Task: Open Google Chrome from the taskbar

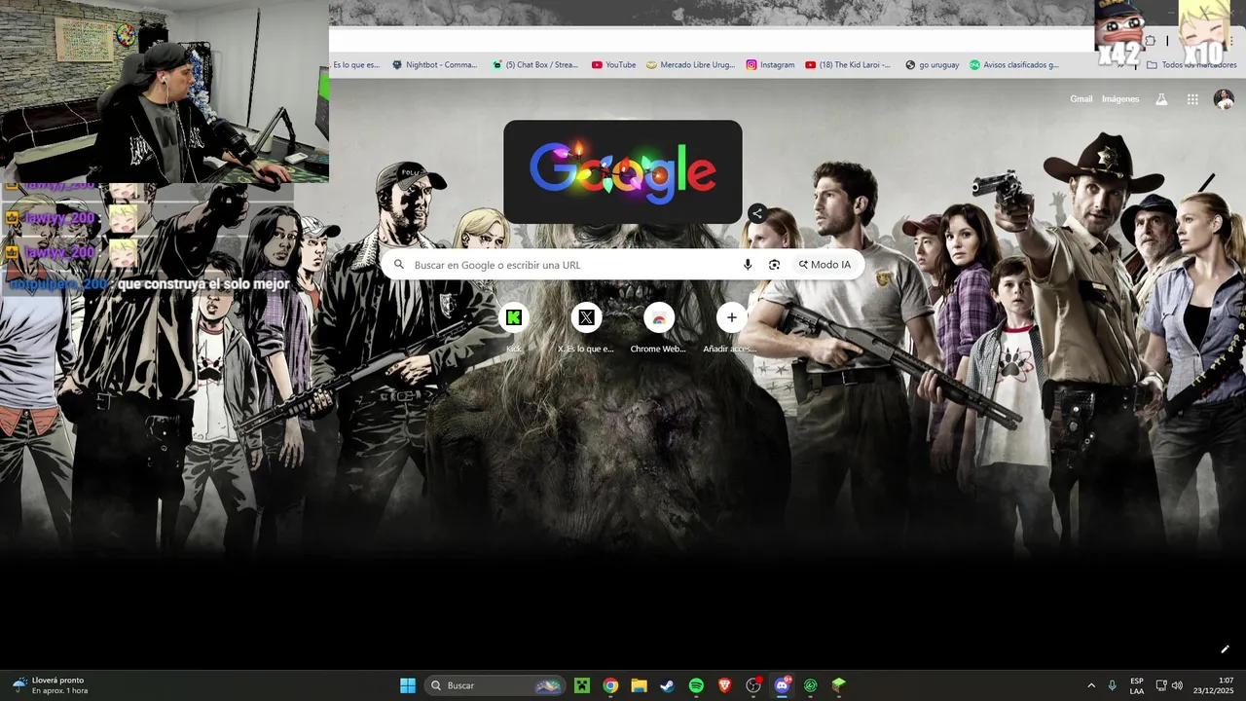Action: (x=610, y=685)
